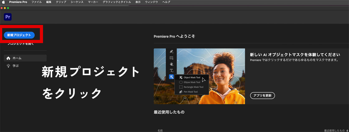Screen dimensions: 349x132
Task: Sort by 最近使用したもの column arrow
Action: tap(347, 130)
